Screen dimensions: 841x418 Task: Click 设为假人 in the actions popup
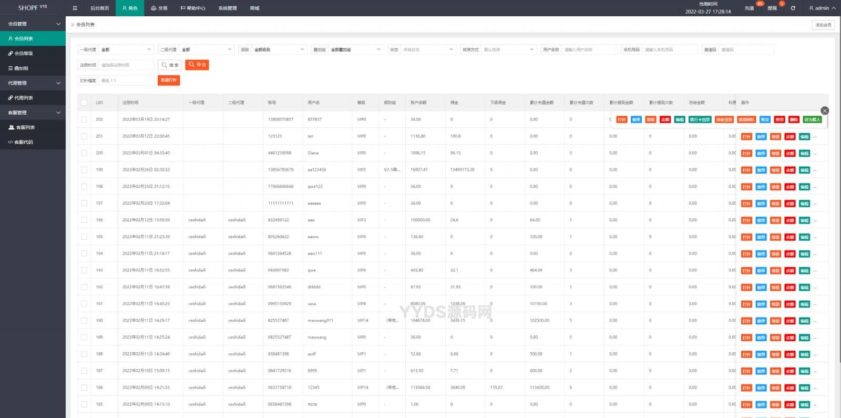click(x=812, y=120)
